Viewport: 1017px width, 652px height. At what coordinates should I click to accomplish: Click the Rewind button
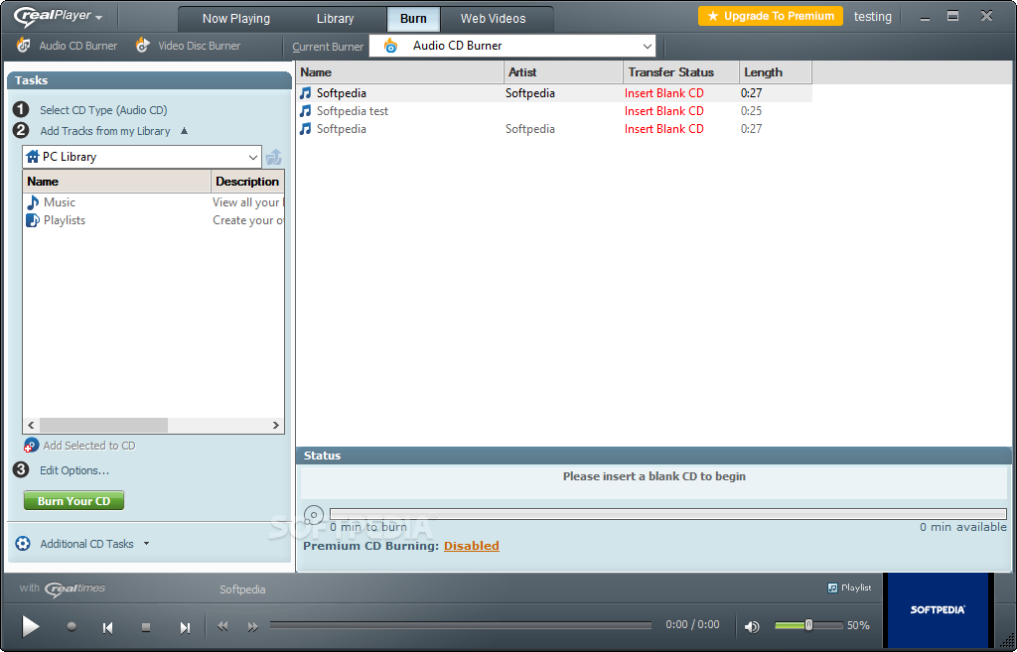222,626
